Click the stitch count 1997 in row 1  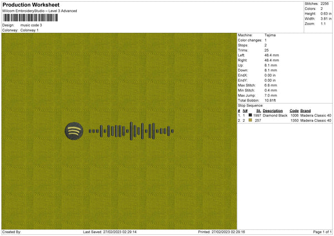pos(257,115)
